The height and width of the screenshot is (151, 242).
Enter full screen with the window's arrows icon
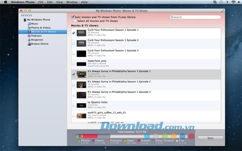(222, 10)
